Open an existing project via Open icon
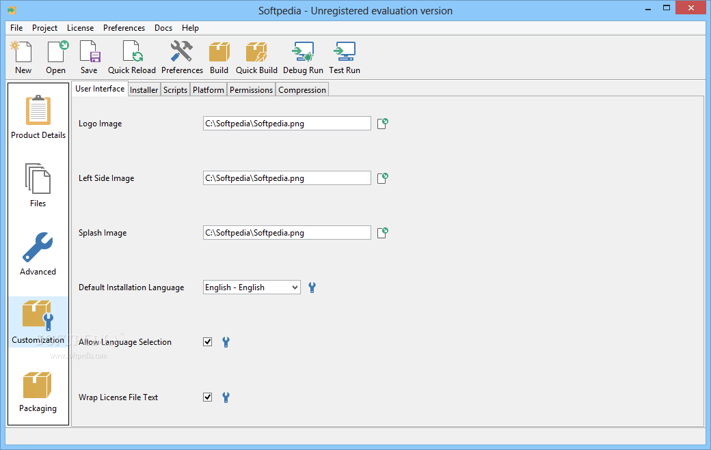This screenshot has width=711, height=450. tap(56, 57)
